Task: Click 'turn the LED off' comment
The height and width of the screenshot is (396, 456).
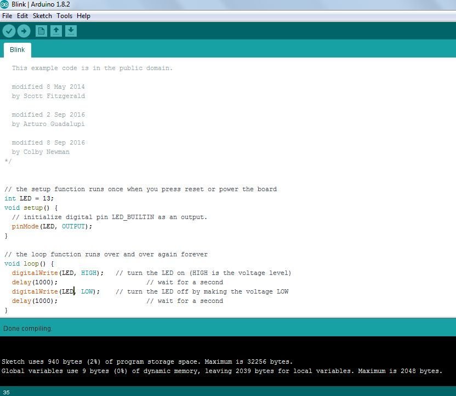Action: coord(202,291)
